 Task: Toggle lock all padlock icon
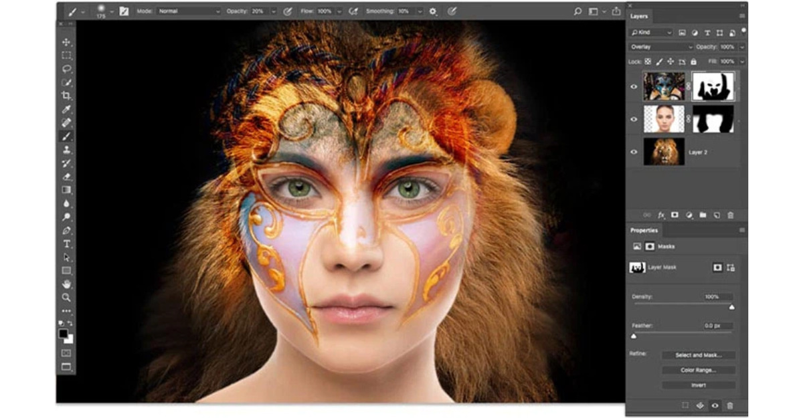point(693,61)
